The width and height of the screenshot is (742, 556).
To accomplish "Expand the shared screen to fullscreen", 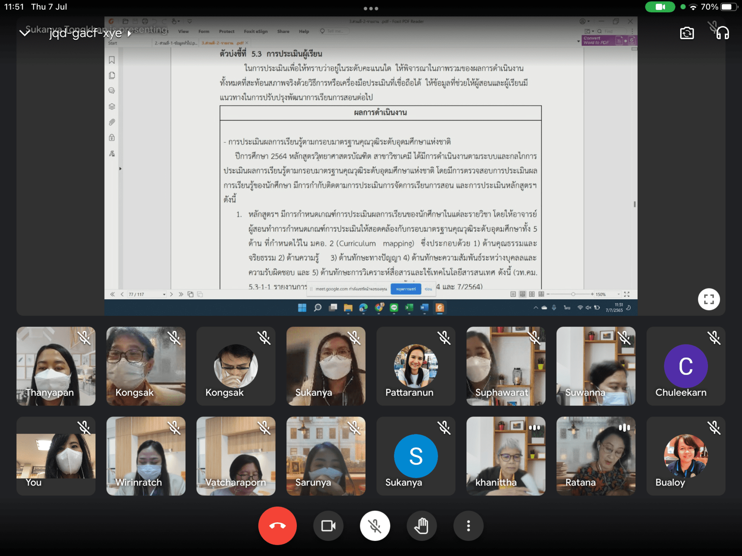I will click(709, 299).
